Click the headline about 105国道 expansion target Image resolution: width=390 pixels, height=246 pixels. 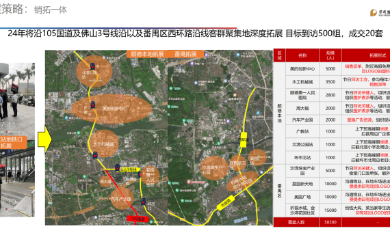[195, 33]
